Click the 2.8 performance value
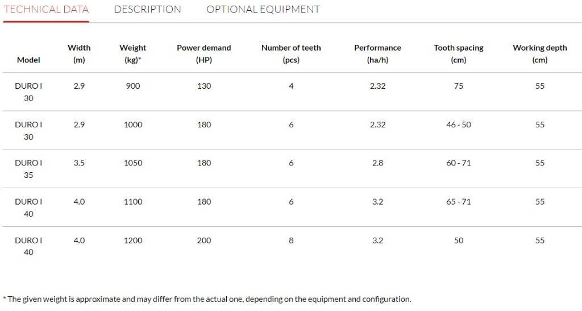The image size is (582, 311). point(377,163)
